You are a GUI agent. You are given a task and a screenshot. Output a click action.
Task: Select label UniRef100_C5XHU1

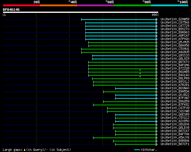(x=175, y=49)
